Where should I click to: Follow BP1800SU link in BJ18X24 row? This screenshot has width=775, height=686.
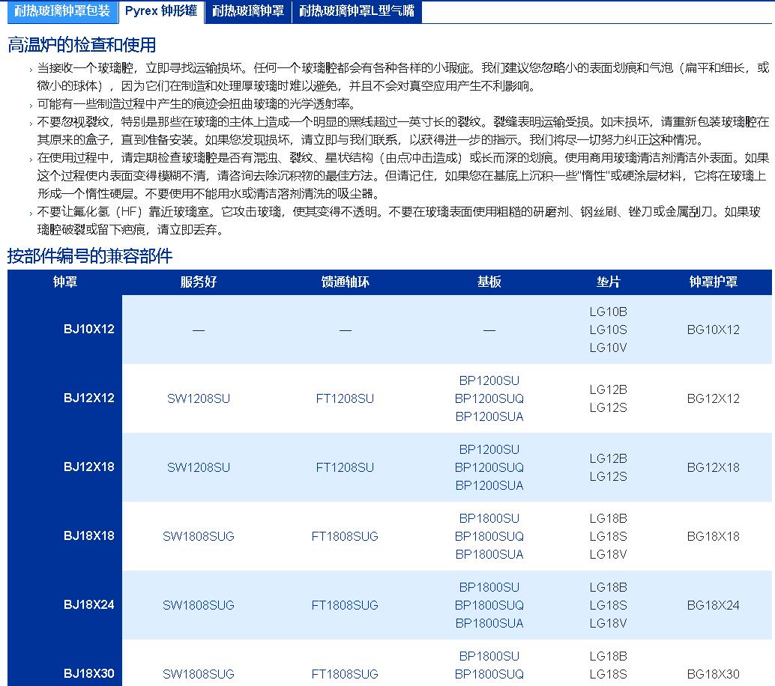[489, 587]
